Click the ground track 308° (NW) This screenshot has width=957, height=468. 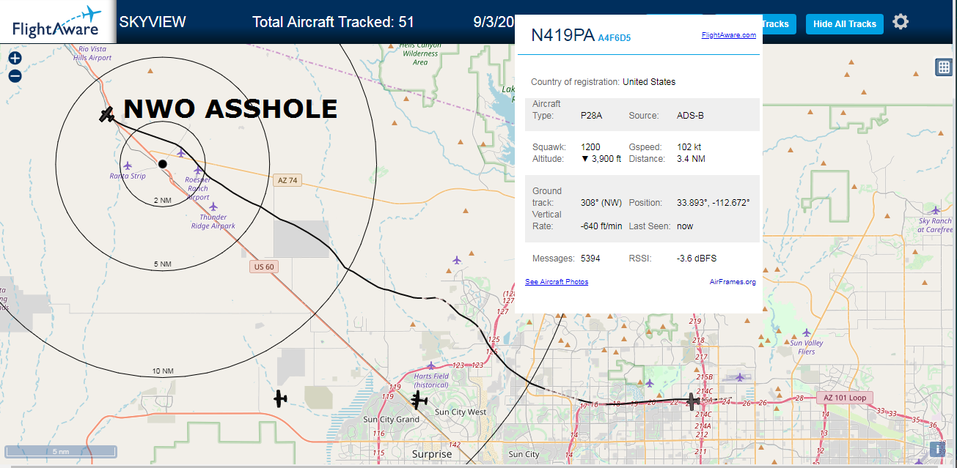pos(601,203)
